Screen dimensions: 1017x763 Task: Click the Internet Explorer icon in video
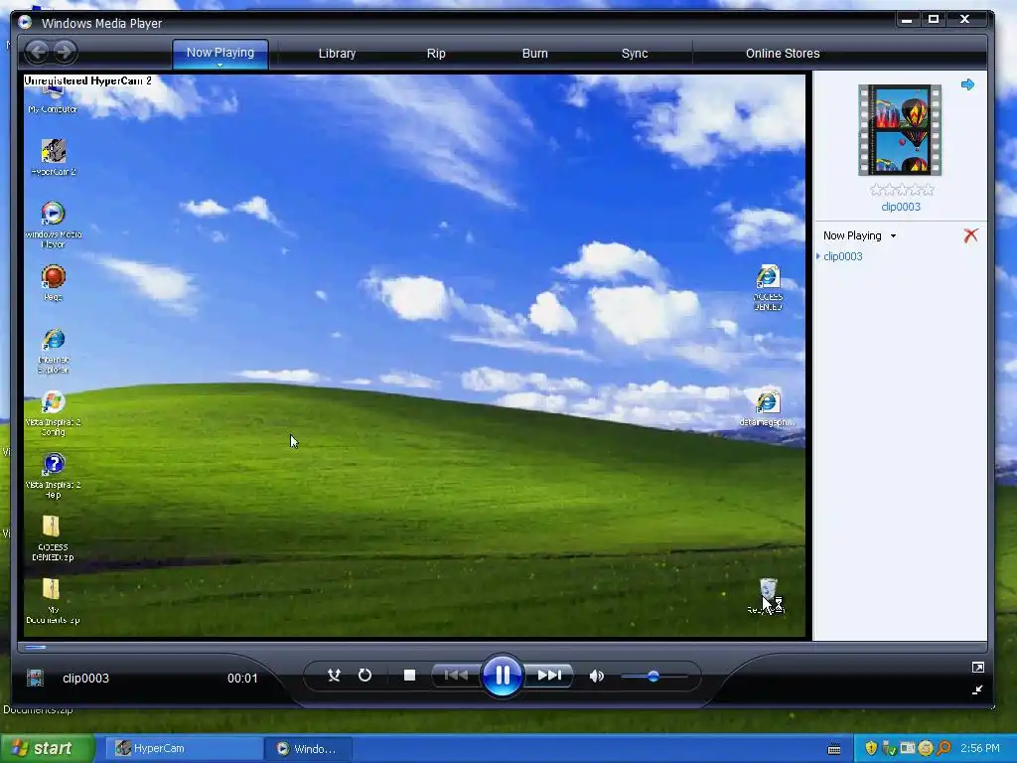(x=54, y=351)
